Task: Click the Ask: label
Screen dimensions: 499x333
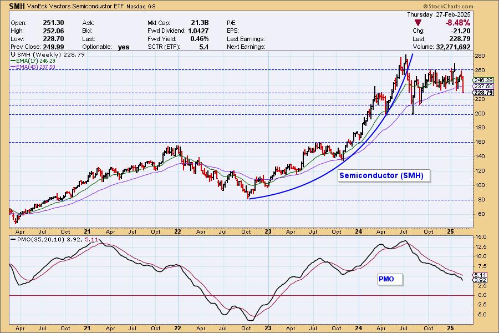Action: pos(88,23)
